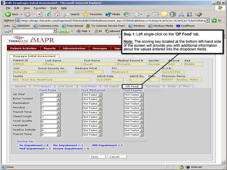Click the Stop loading icon
The width and height of the screenshot is (227, 170).
(x=39, y=14)
